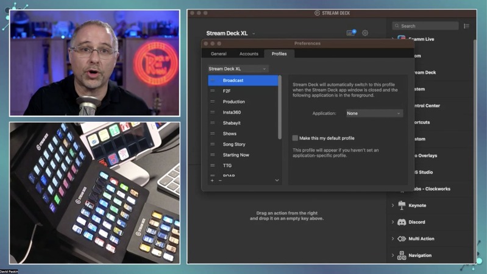487x274 pixels.
Task: Open the Stream Deck XL dropdown in Preferences
Action: tap(238, 69)
